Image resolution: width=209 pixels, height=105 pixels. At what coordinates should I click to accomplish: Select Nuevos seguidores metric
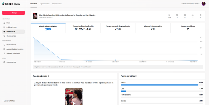(188, 28)
